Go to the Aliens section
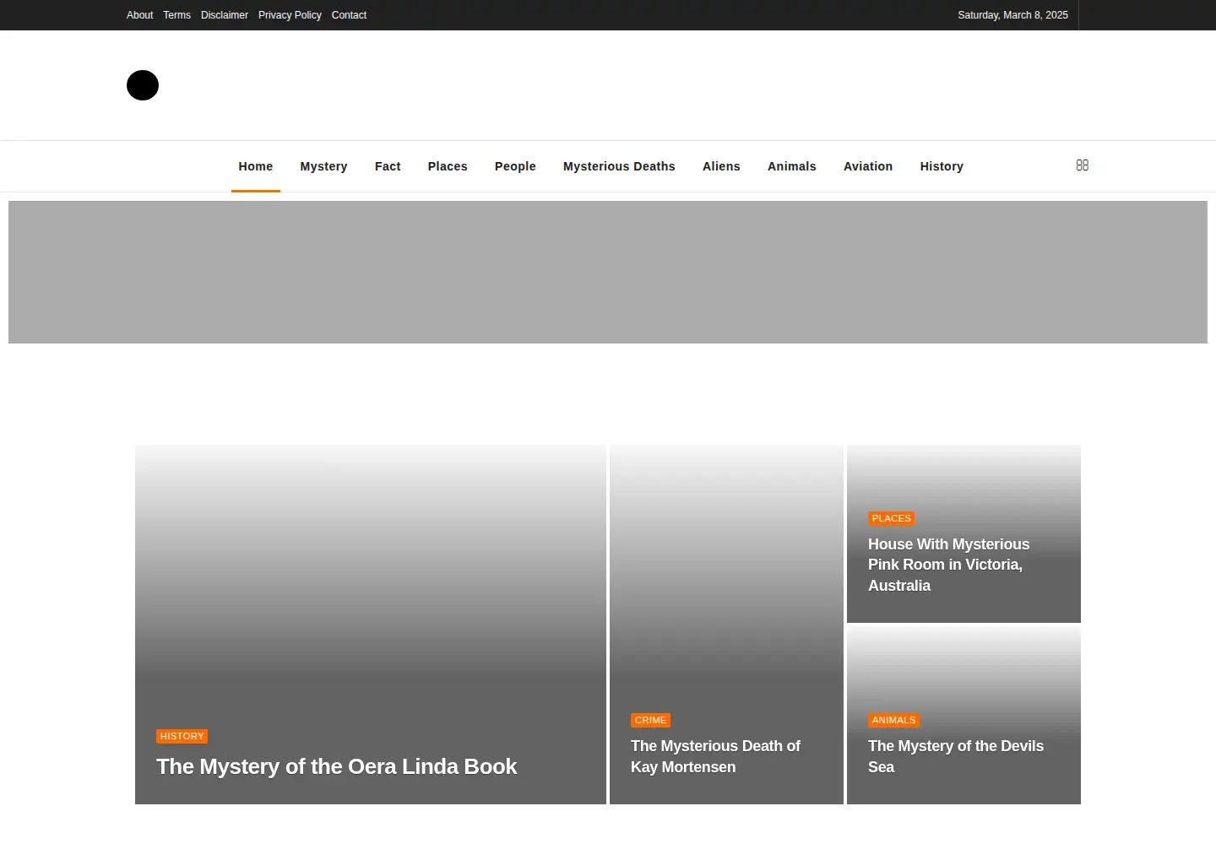This screenshot has width=1216, height=844. (x=721, y=166)
